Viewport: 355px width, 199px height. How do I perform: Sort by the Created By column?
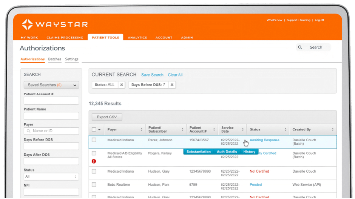(333, 129)
